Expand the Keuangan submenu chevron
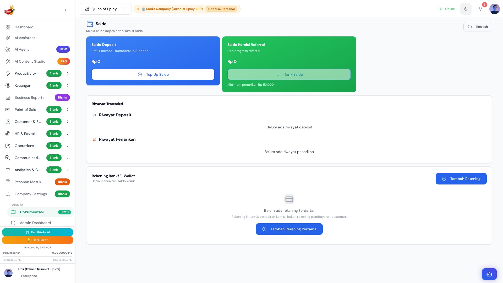The width and height of the screenshot is (503, 283). 68,85
